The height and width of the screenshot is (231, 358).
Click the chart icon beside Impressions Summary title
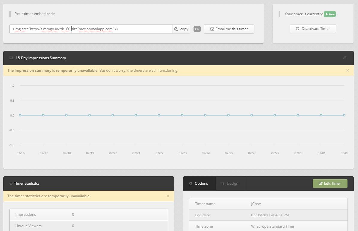(11, 58)
